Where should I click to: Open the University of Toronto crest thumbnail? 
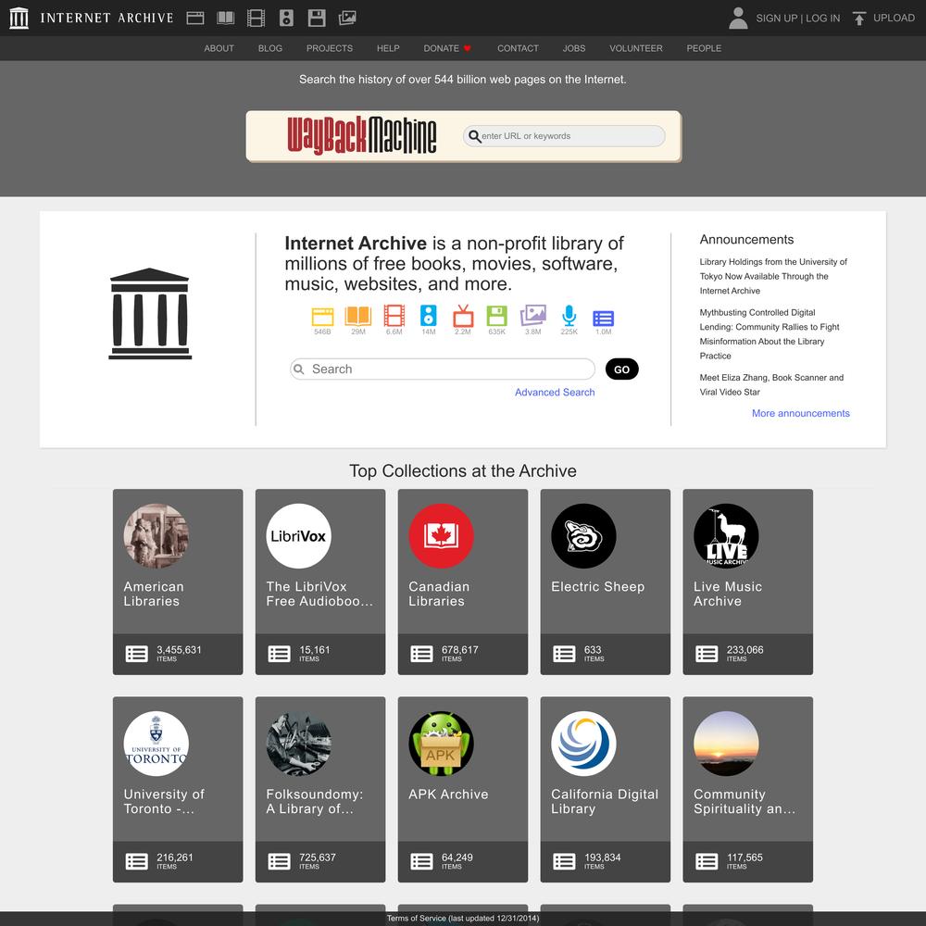coord(156,744)
